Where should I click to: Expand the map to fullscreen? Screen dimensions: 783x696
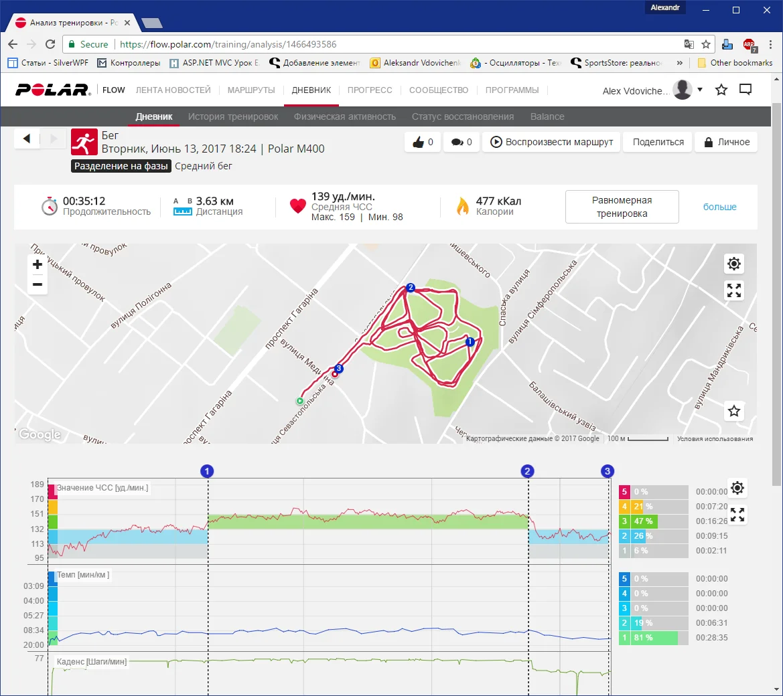[734, 290]
